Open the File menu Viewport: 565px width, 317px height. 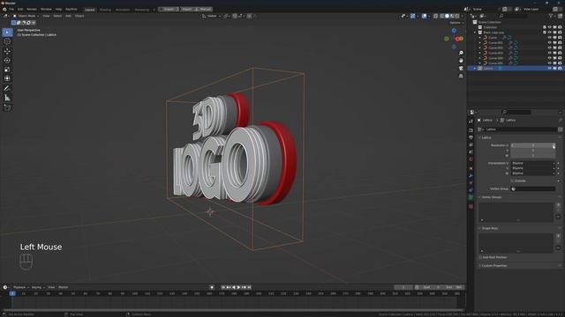click(x=11, y=9)
